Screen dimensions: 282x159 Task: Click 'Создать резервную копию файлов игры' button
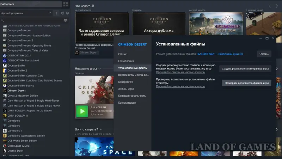click(x=245, y=69)
